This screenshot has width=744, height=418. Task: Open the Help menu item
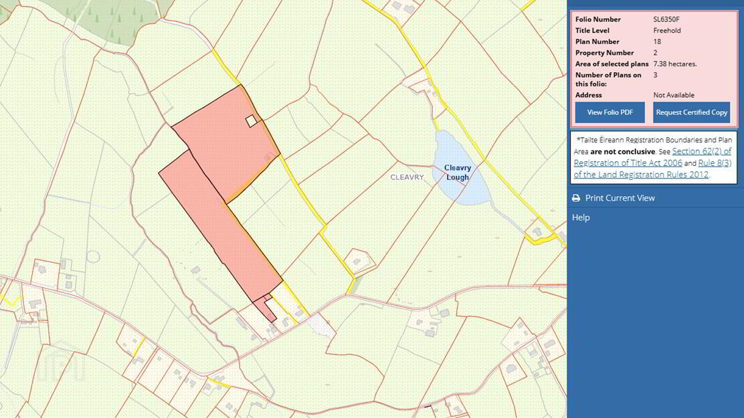pyautogui.click(x=581, y=217)
